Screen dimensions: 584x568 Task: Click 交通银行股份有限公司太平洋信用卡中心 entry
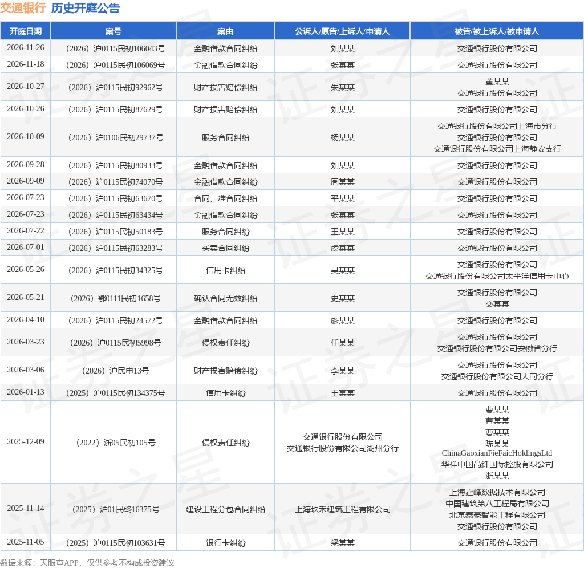497,276
